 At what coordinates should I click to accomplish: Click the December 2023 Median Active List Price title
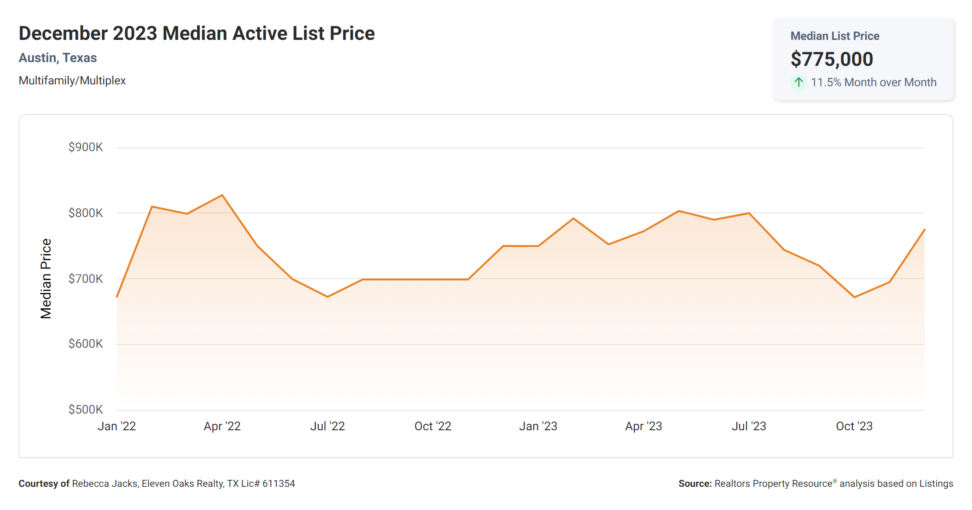(197, 34)
